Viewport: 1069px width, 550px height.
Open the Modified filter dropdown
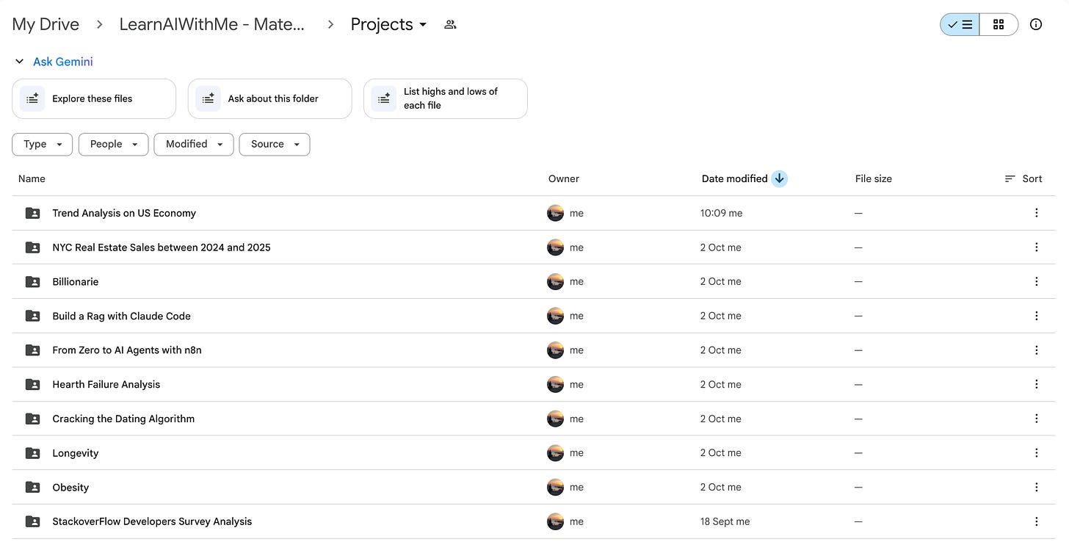194,144
